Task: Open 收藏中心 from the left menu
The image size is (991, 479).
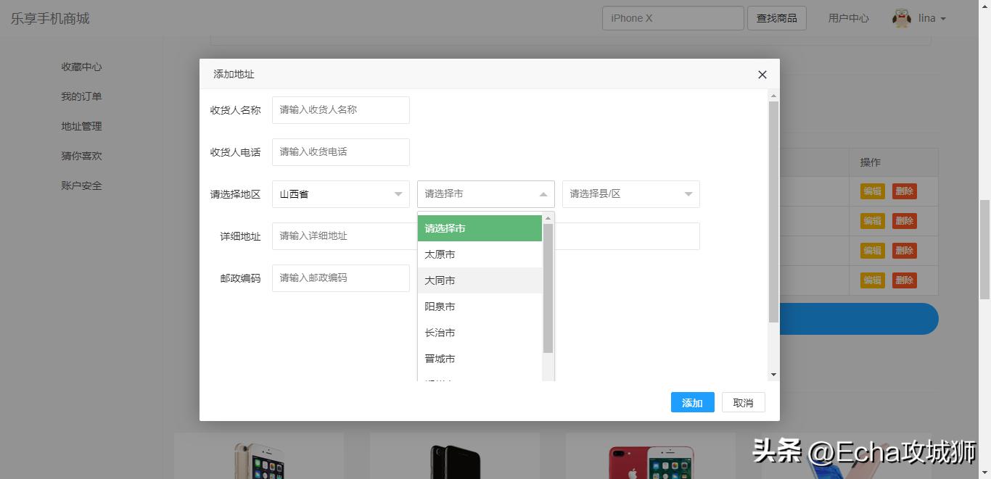Action: click(82, 66)
